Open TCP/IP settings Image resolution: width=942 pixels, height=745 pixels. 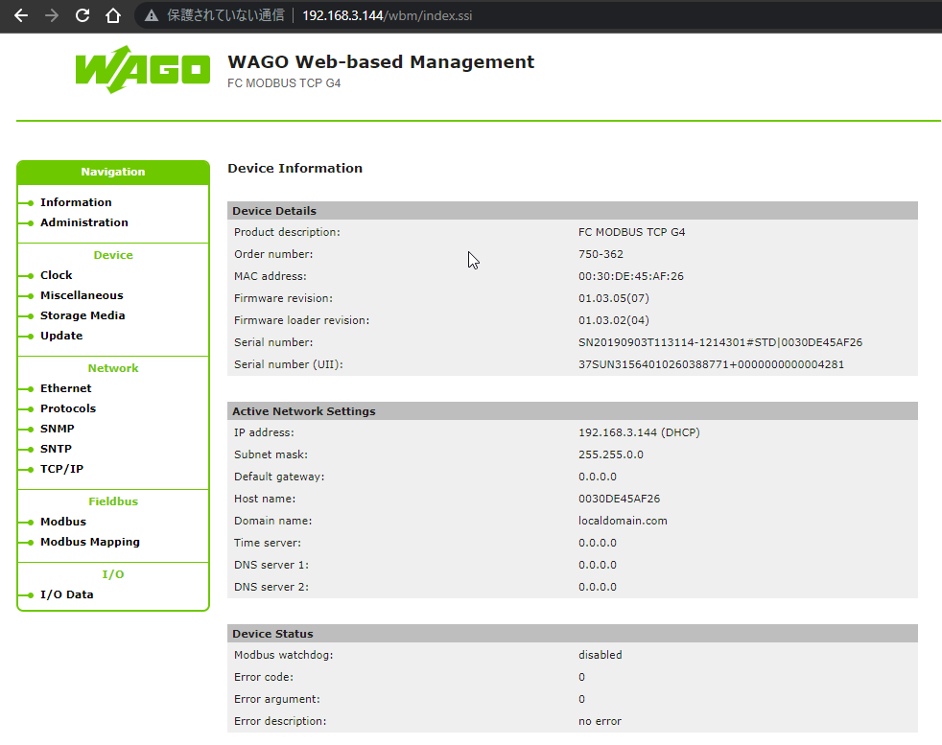pyautogui.click(x=62, y=469)
